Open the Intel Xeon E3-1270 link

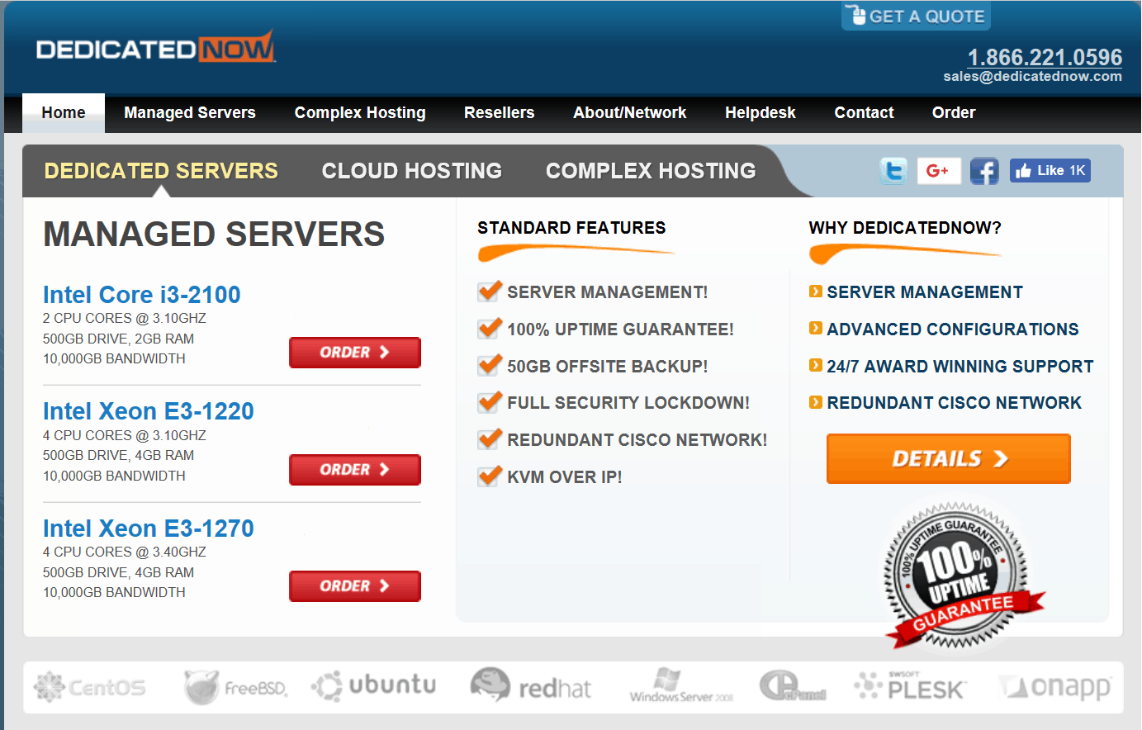click(x=149, y=529)
